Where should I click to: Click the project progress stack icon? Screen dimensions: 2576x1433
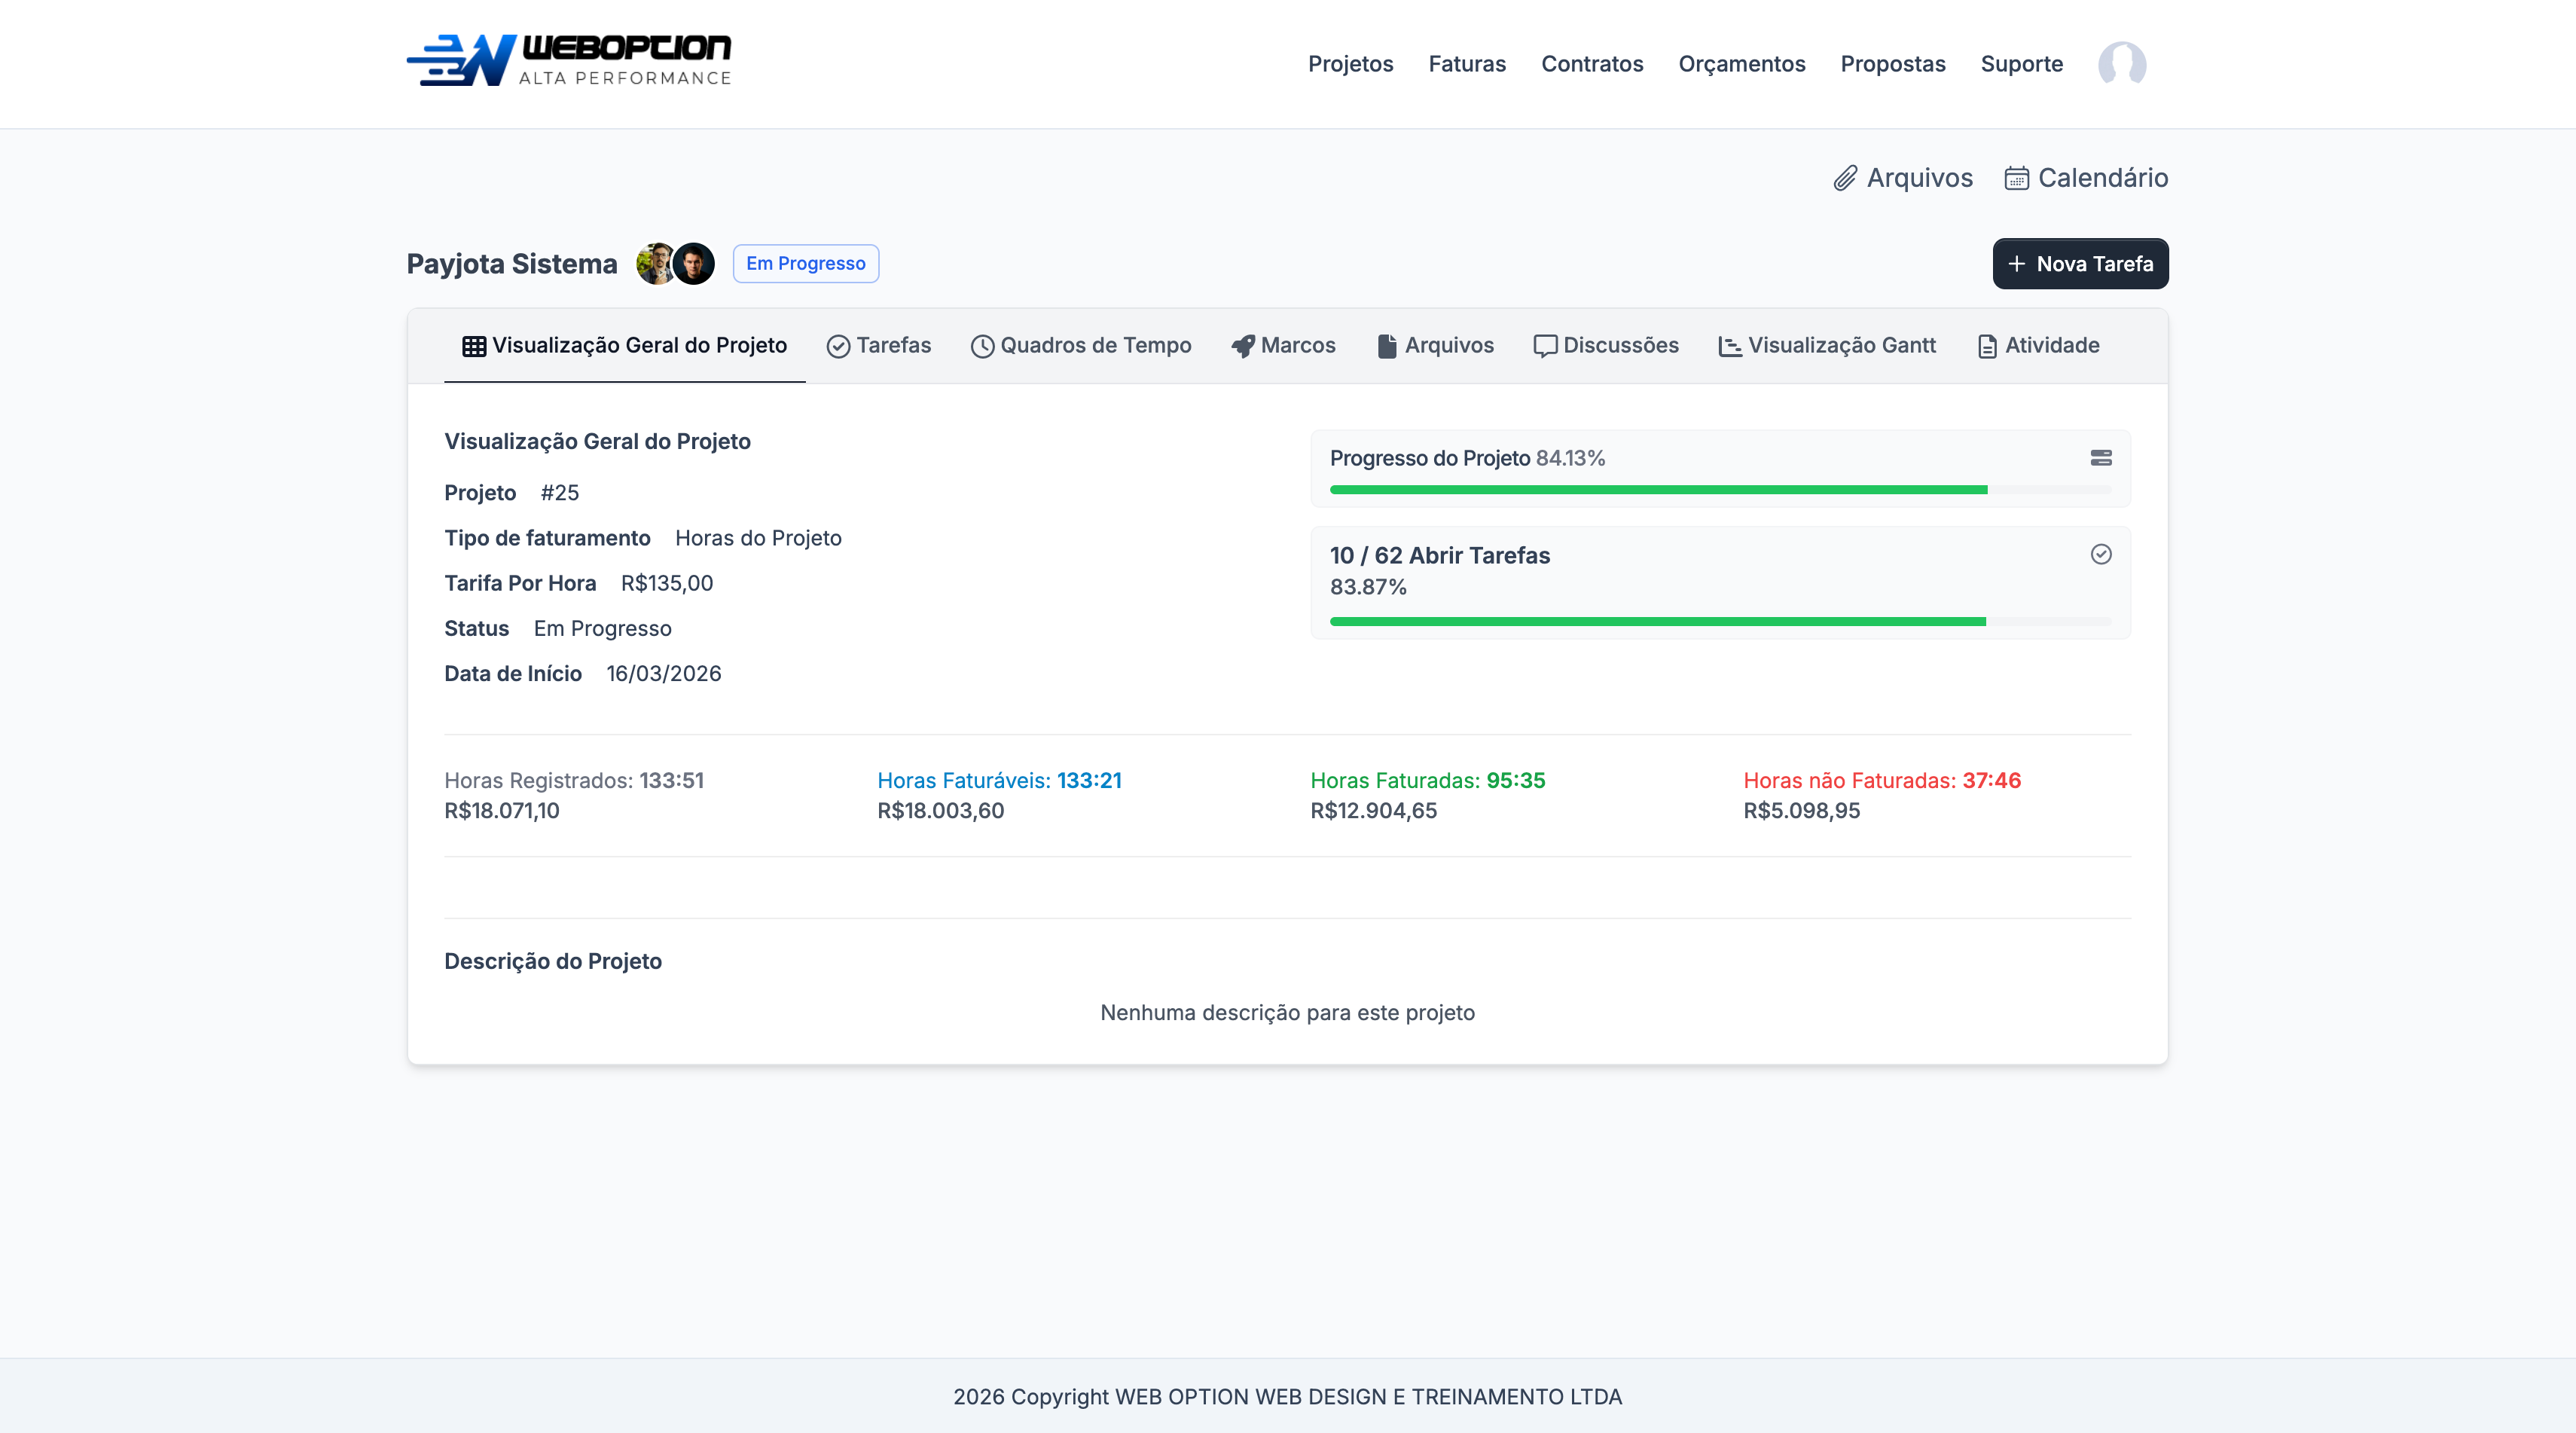(x=2101, y=458)
